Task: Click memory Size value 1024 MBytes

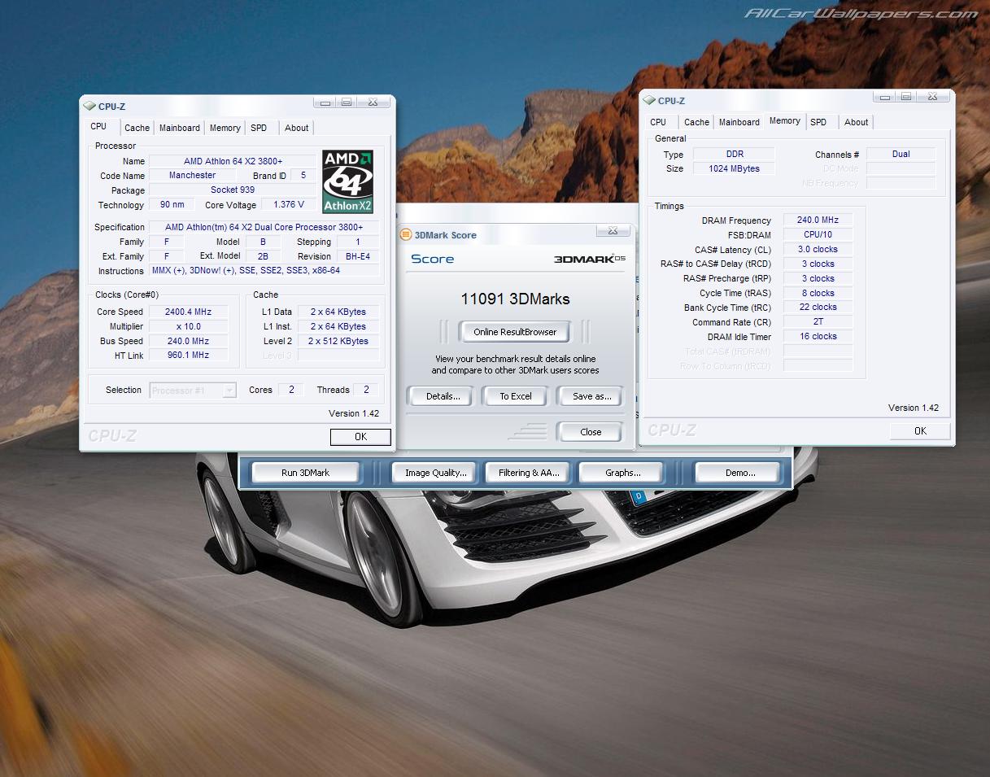Action: click(x=735, y=168)
